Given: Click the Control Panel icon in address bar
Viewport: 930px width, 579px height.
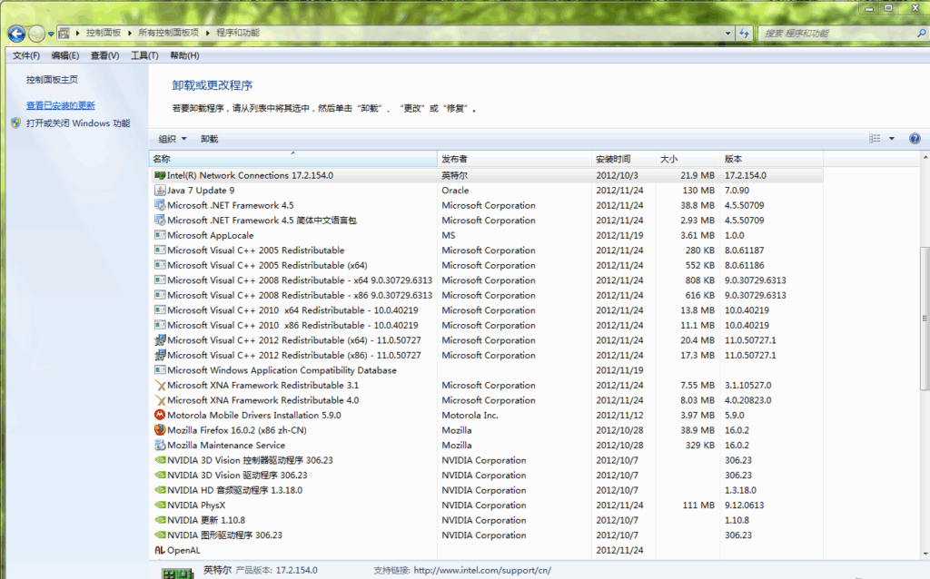Looking at the screenshot, I should click(64, 34).
